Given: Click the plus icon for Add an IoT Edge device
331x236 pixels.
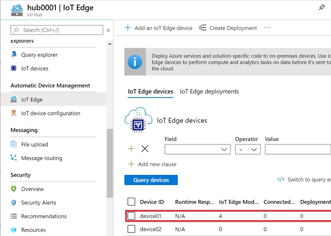Looking at the screenshot, I should 128,27.
